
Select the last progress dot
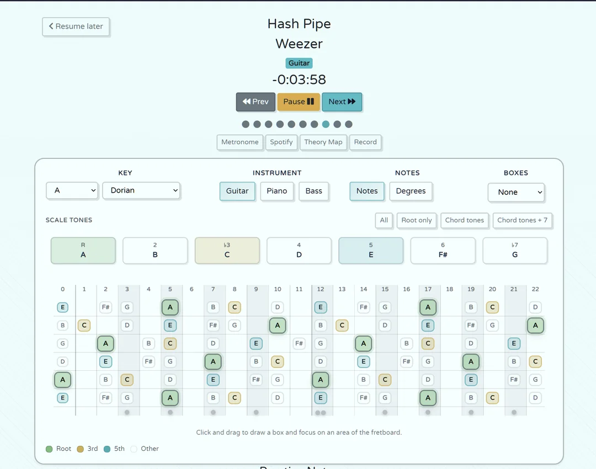pyautogui.click(x=349, y=124)
